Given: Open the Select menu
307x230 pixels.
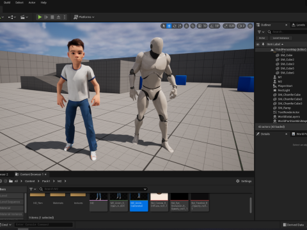Looking at the screenshot, I should coord(19,3).
